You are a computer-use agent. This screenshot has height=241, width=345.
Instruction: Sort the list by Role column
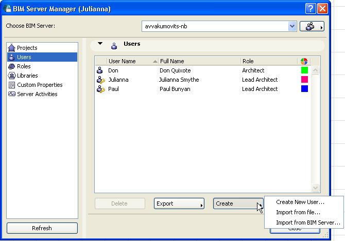point(269,61)
